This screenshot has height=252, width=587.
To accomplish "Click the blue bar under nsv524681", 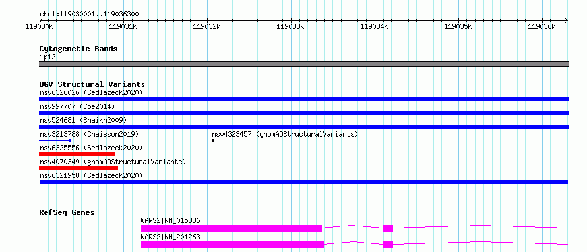I will coord(303,127).
